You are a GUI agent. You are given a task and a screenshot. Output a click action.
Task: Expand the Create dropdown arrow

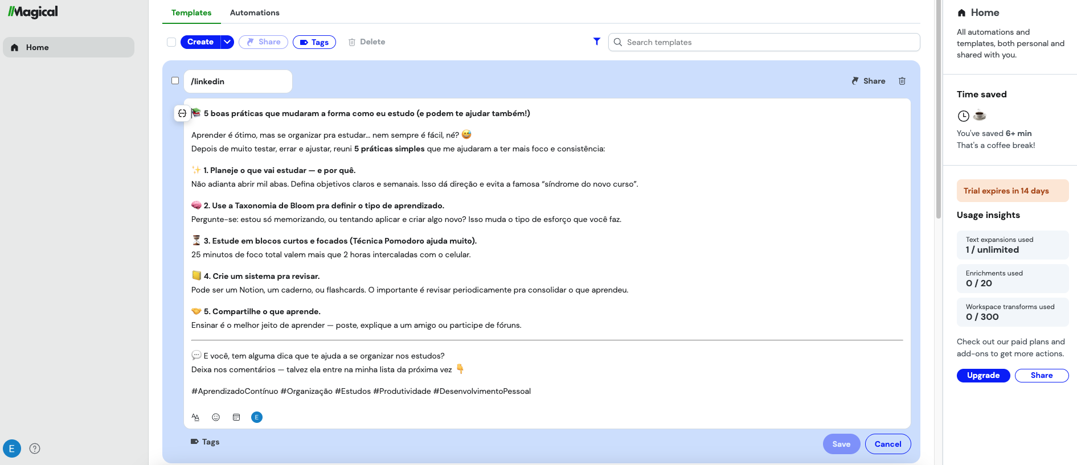pos(227,42)
